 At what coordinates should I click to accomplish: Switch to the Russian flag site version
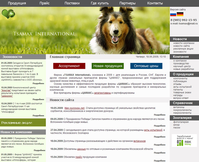[x=173, y=14]
